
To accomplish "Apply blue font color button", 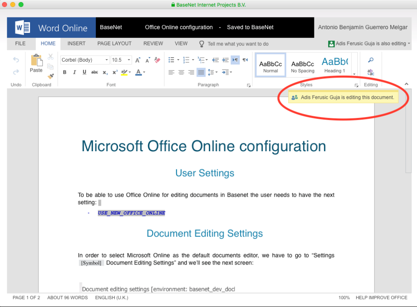I will (x=138, y=72).
